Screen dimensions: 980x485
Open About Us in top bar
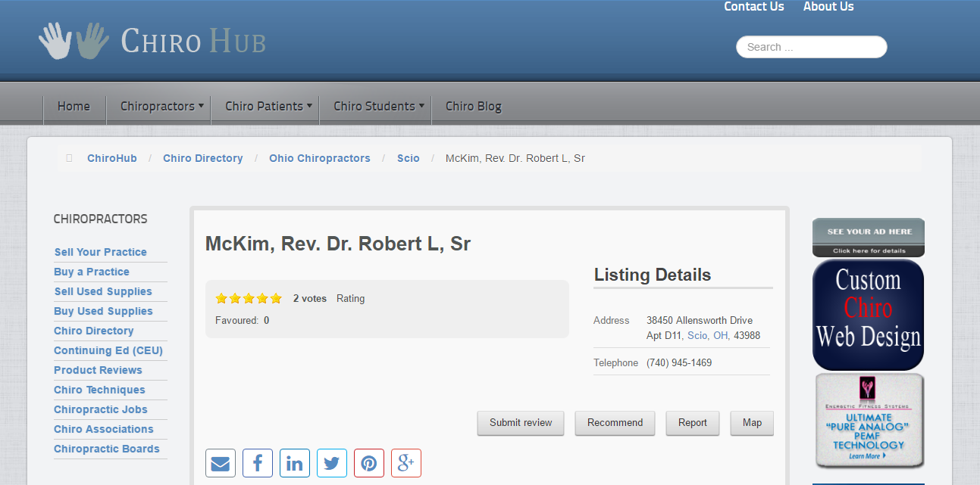pyautogui.click(x=828, y=7)
